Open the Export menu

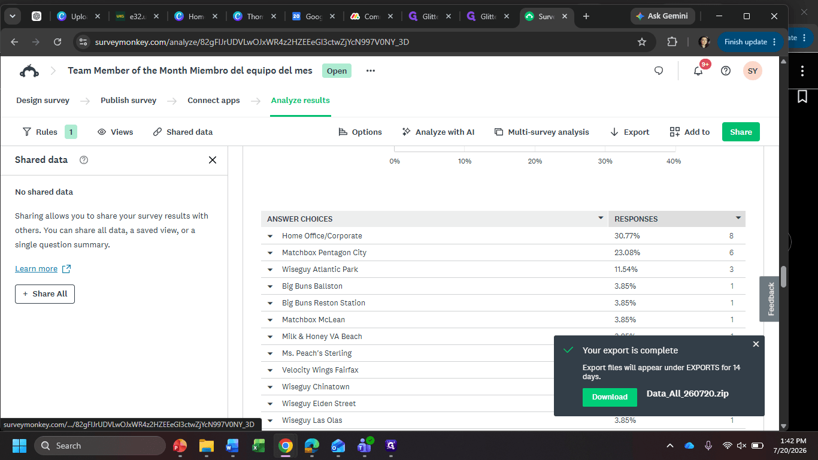pyautogui.click(x=629, y=132)
